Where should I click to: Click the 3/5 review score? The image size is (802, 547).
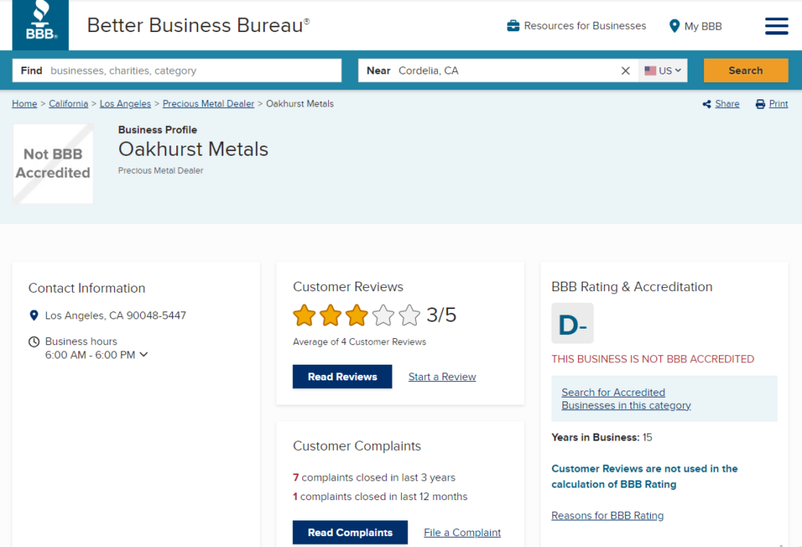(442, 315)
